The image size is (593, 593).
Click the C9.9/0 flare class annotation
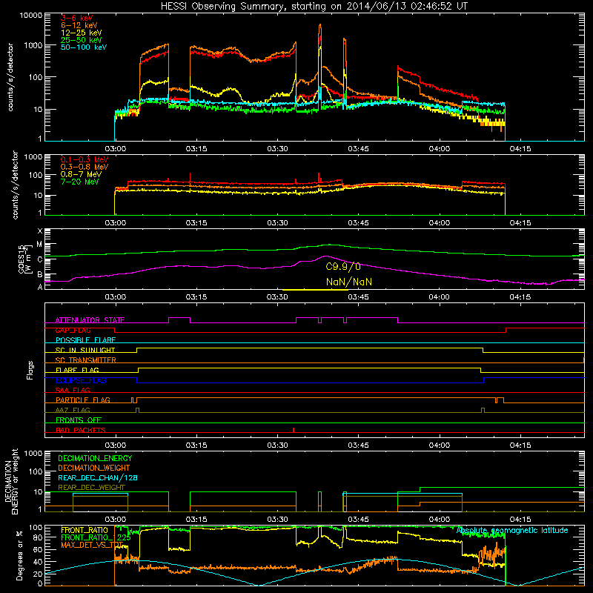[343, 267]
